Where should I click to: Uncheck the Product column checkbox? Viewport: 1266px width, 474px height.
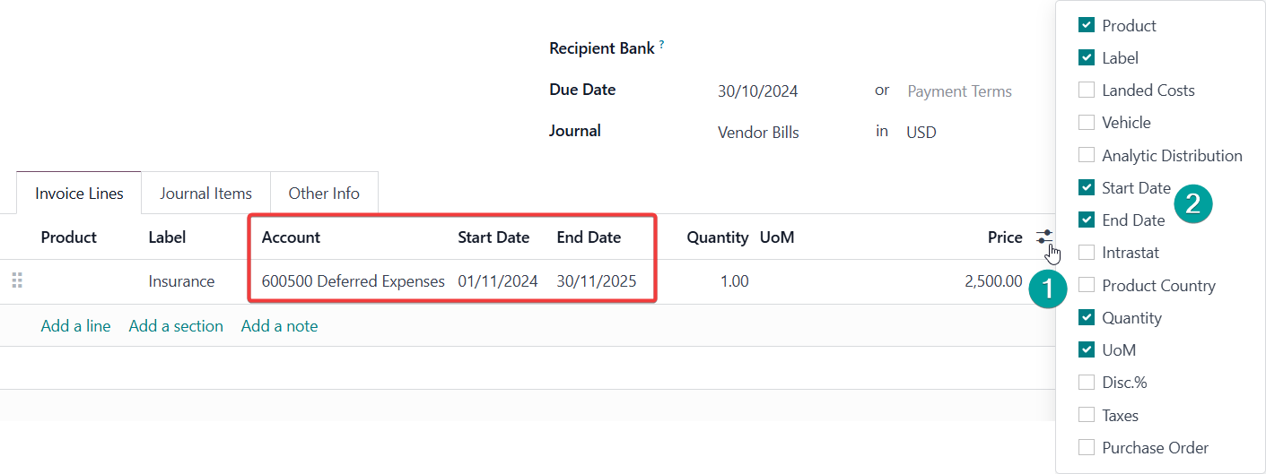pos(1087,25)
